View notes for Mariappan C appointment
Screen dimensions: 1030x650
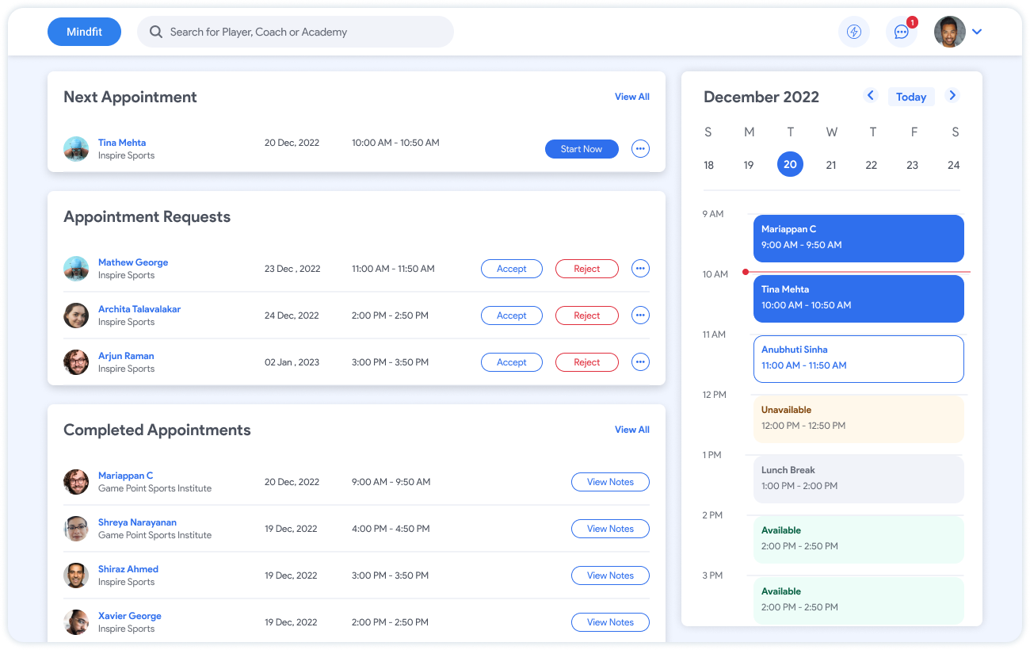pyautogui.click(x=610, y=482)
